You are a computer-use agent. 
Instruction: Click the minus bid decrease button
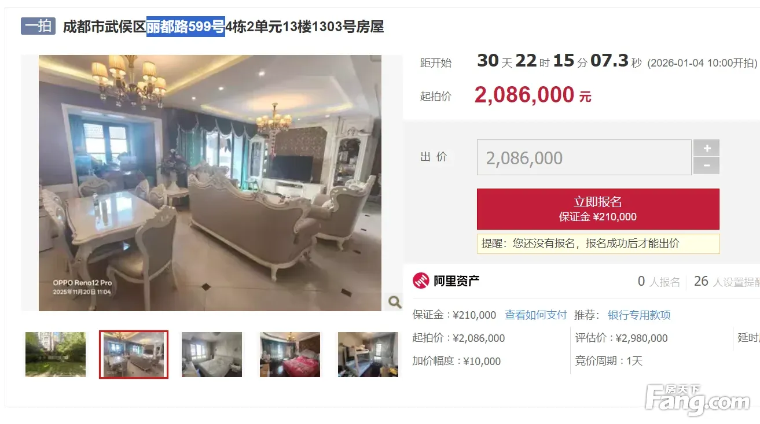click(707, 165)
